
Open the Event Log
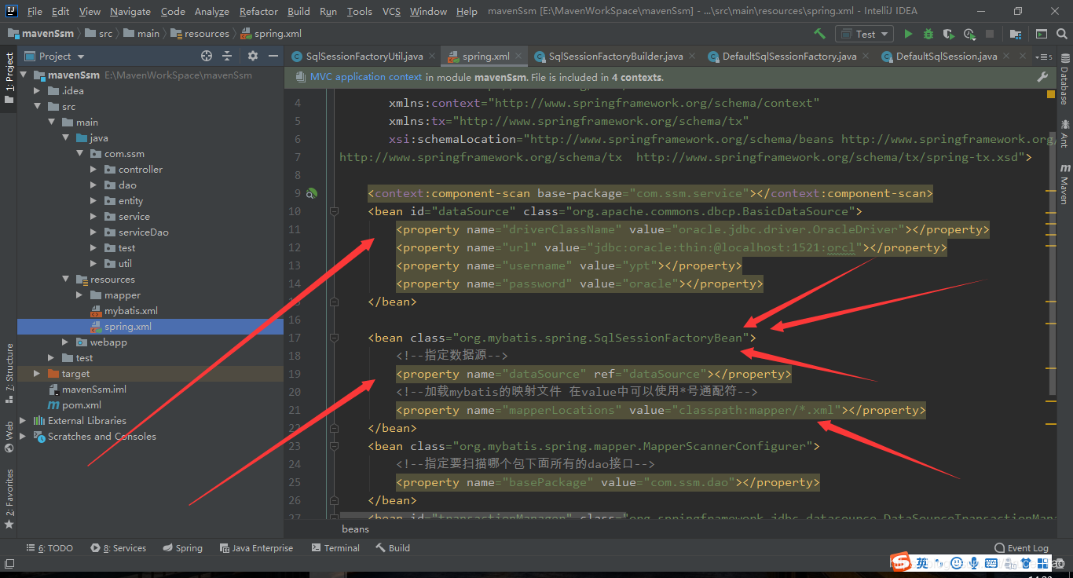1021,548
